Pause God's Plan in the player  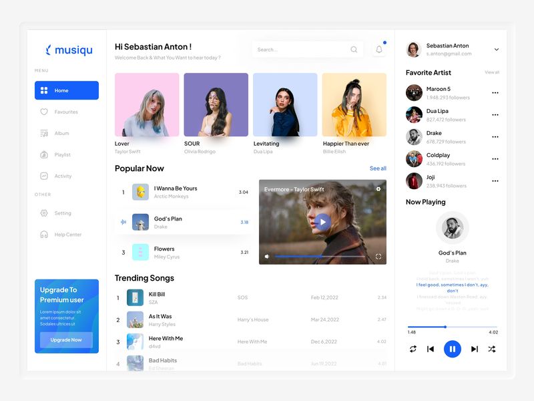point(453,348)
